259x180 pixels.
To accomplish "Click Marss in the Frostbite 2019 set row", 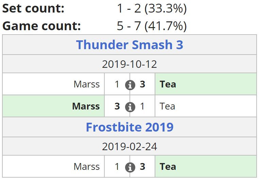I will tap(87, 167).
